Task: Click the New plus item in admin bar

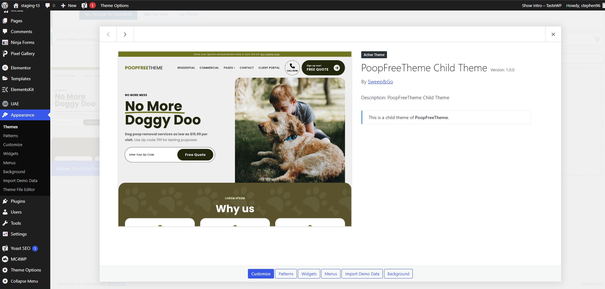Action: click(x=69, y=5)
